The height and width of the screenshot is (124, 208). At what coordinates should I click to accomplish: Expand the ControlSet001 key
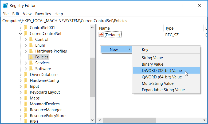(x=21, y=28)
